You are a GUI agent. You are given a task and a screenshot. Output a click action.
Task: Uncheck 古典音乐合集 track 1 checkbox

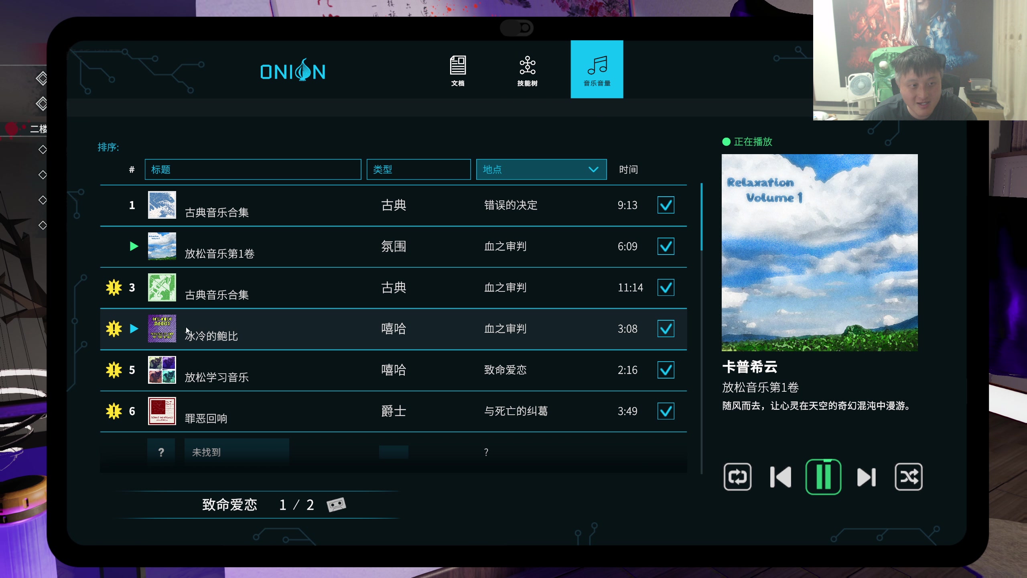666,205
